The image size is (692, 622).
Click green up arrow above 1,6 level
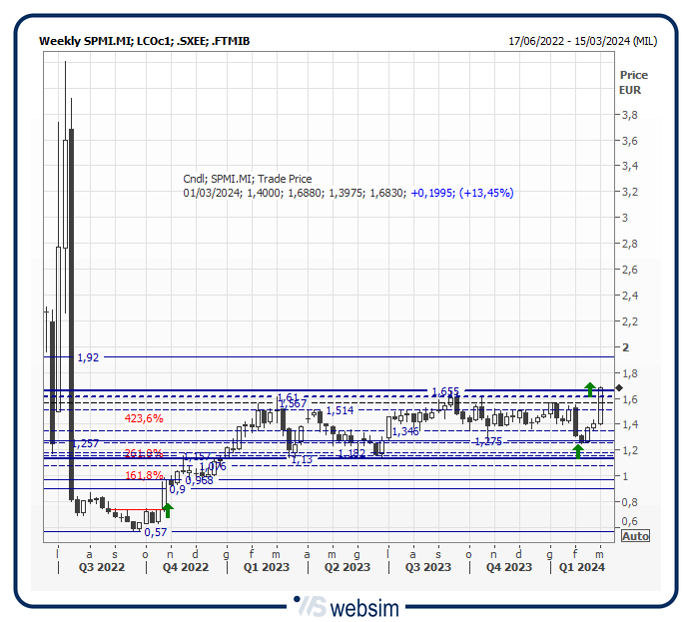click(x=590, y=388)
